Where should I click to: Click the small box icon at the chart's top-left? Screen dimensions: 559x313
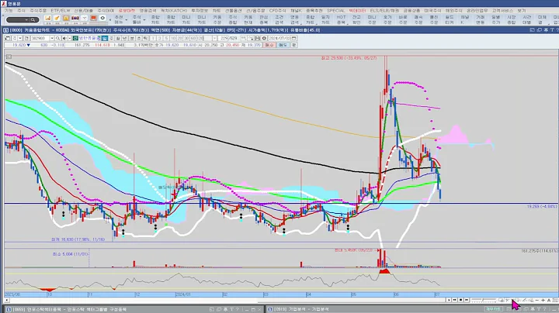9,57
